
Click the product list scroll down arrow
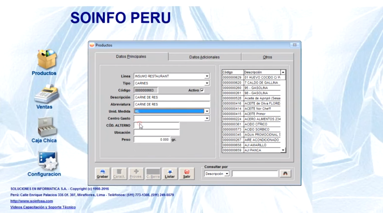tap(283, 150)
